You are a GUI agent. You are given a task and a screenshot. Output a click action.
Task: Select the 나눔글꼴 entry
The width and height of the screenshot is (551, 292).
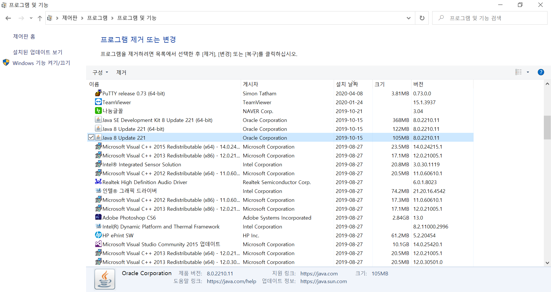(280, 111)
